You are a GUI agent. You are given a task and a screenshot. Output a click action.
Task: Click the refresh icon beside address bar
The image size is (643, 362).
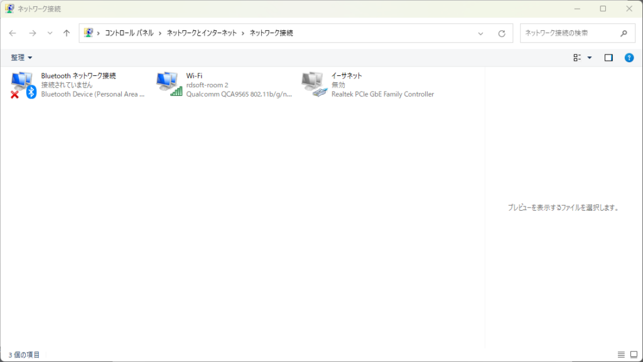[x=501, y=33]
